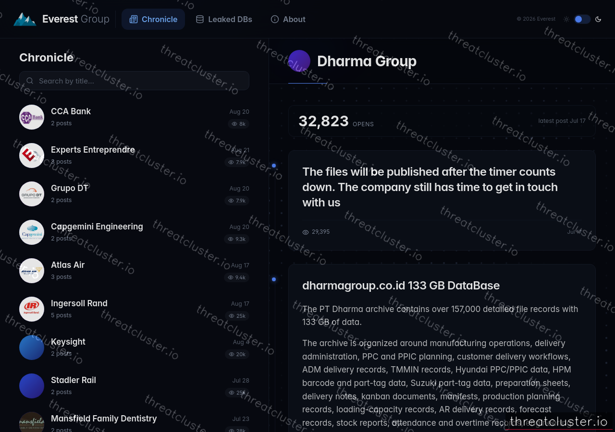Click the Capgemini logo thumbnail
Image resolution: width=615 pixels, height=432 pixels.
32,232
